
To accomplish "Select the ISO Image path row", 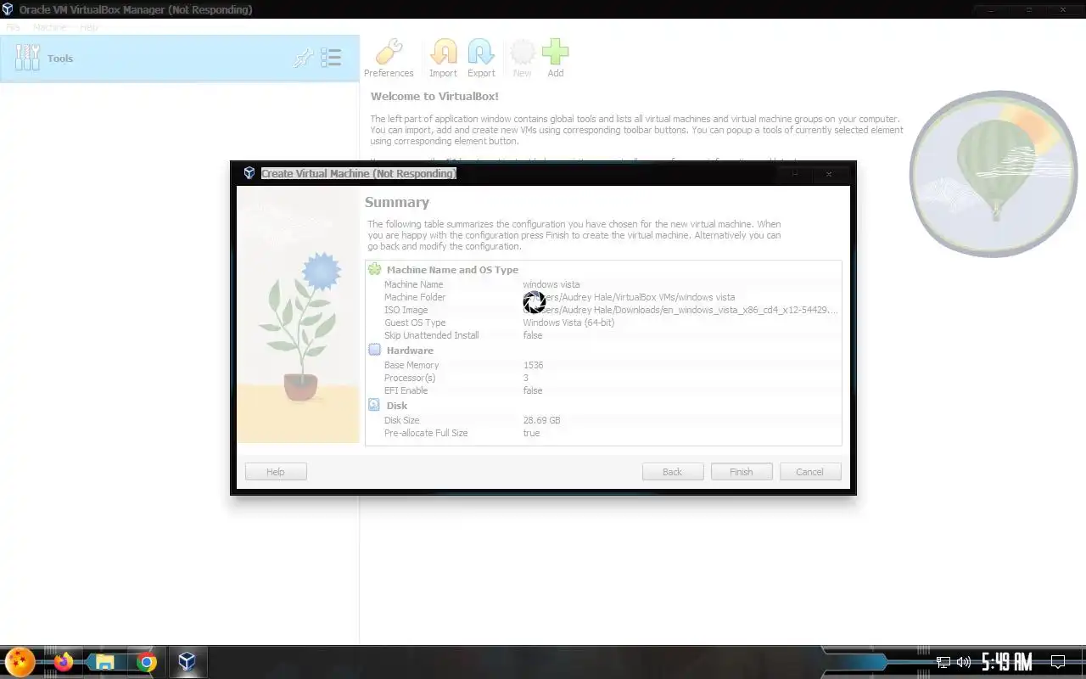I will click(603, 310).
